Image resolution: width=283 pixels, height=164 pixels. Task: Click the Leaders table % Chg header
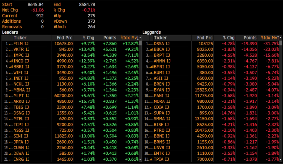pyautogui.click(x=88, y=38)
